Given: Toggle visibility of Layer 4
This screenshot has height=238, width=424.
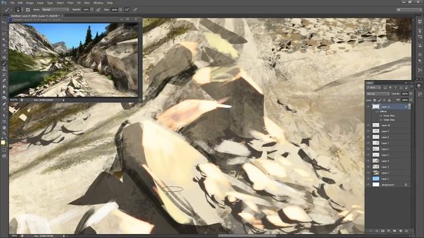Looking at the screenshot, I should [x=368, y=161].
